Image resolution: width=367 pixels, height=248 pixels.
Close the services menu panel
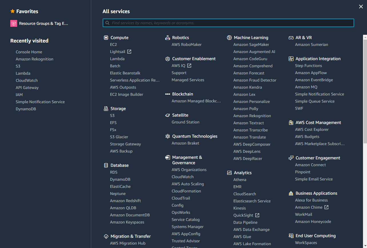click(361, 7)
